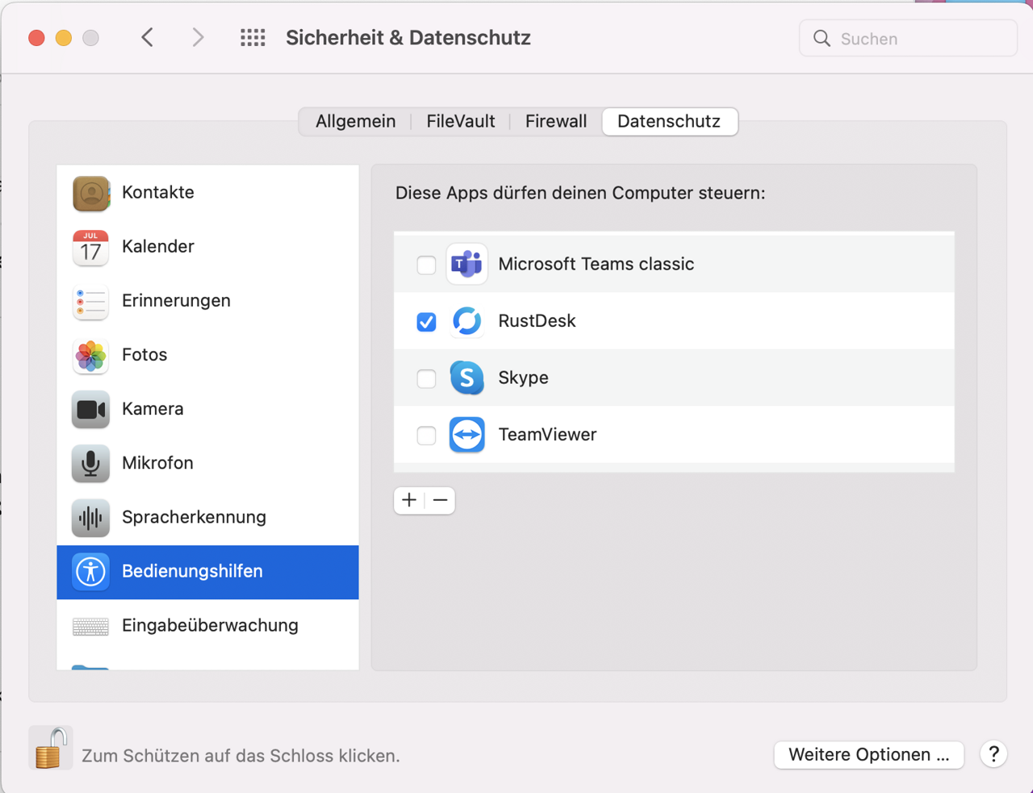Uncheck the RustDesk checkbox
1033x793 pixels.
coord(426,322)
